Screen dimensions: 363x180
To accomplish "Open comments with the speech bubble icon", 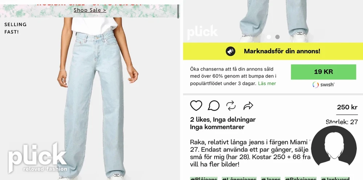I will point(213,106).
